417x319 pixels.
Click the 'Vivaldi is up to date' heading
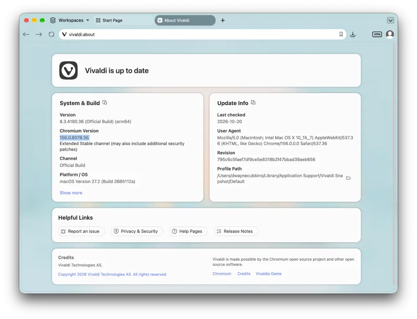[x=117, y=71]
